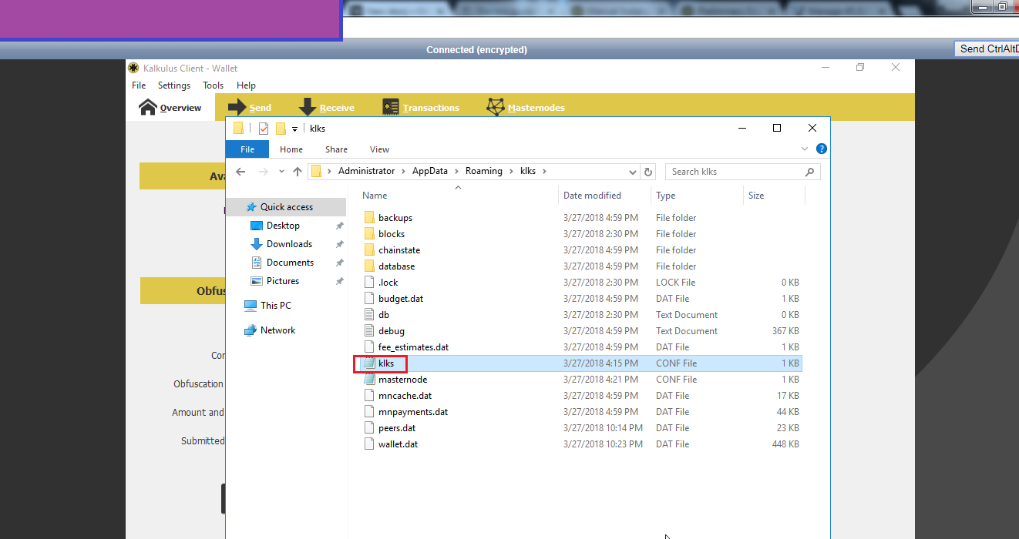Screen dimensions: 1019x539
Task: Open Documents in navigation pane
Action: tap(290, 263)
